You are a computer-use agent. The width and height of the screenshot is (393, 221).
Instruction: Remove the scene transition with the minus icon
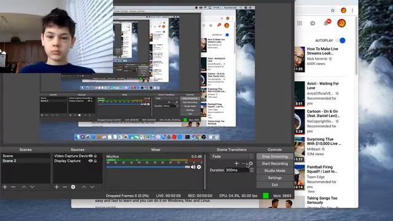tap(244, 163)
